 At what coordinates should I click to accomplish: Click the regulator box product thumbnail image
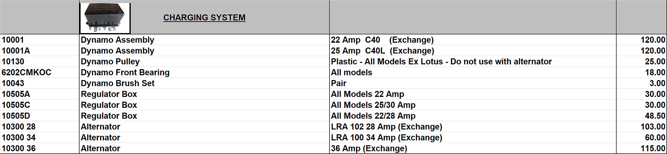coord(105,18)
